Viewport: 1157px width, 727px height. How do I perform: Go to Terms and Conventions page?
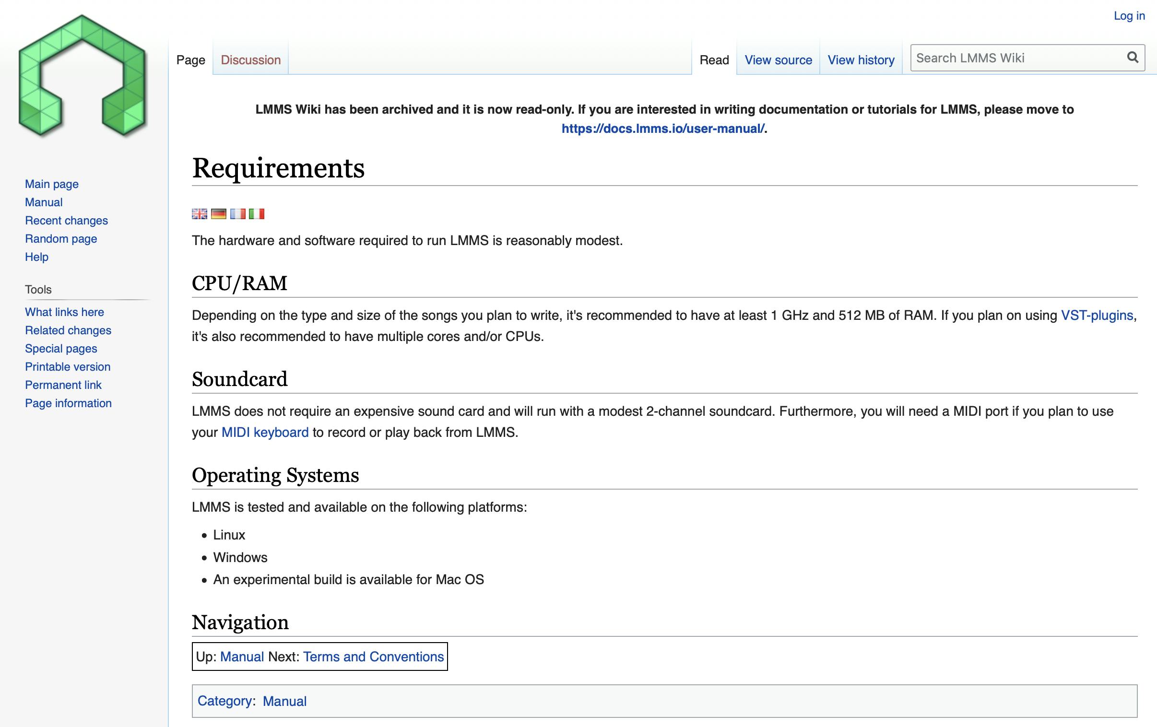tap(373, 657)
